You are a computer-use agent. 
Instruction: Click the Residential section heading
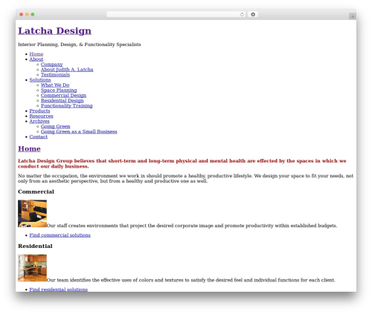35,246
